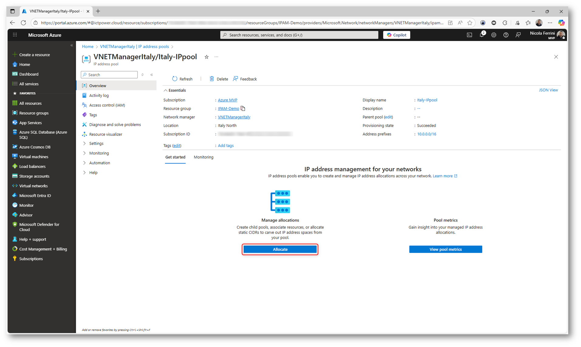Image resolution: width=581 pixels, height=347 pixels.
Task: Open Cloud Shell from the top bar
Action: [469, 35]
